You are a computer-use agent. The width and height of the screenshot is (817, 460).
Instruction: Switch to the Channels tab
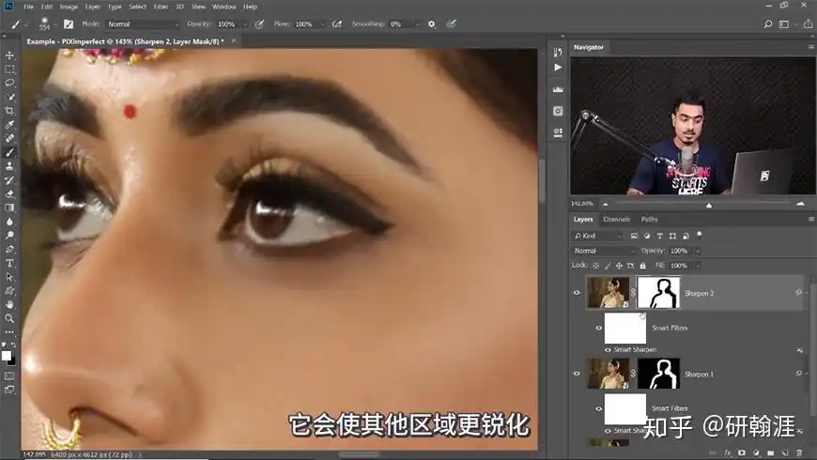(x=616, y=220)
